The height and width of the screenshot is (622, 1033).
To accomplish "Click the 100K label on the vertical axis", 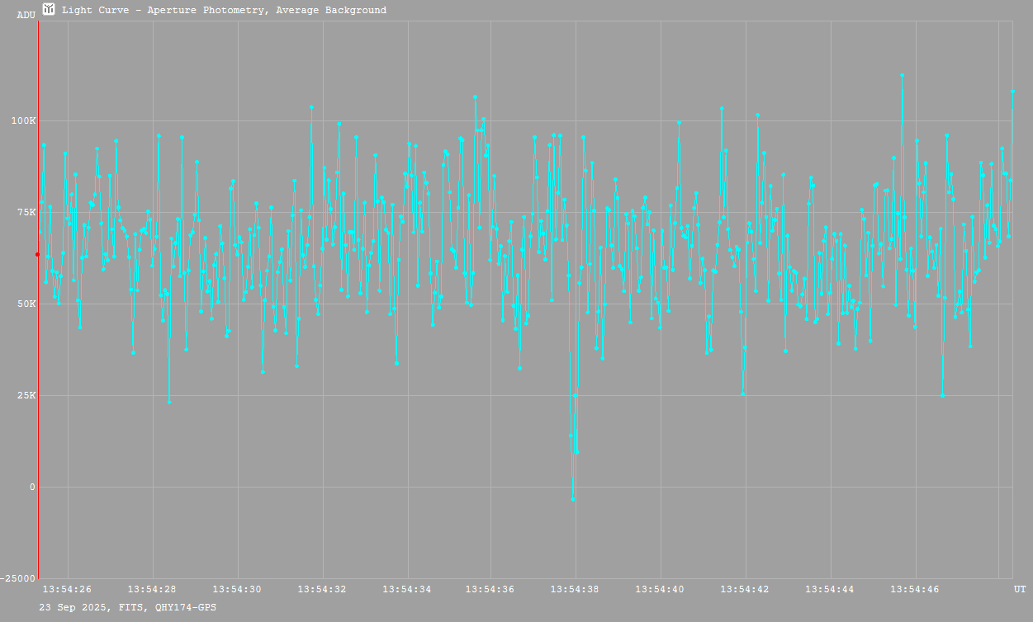I will coord(23,121).
